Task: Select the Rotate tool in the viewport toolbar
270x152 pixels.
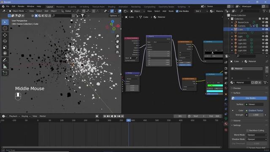Action: point(5,41)
